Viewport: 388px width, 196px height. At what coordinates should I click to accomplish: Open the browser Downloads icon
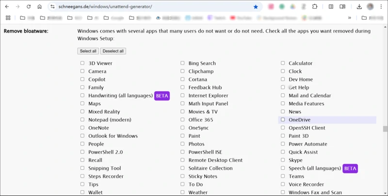click(359, 7)
